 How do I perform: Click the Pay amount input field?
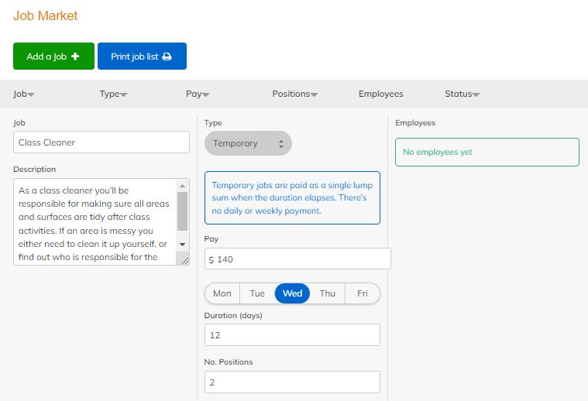[x=297, y=259]
